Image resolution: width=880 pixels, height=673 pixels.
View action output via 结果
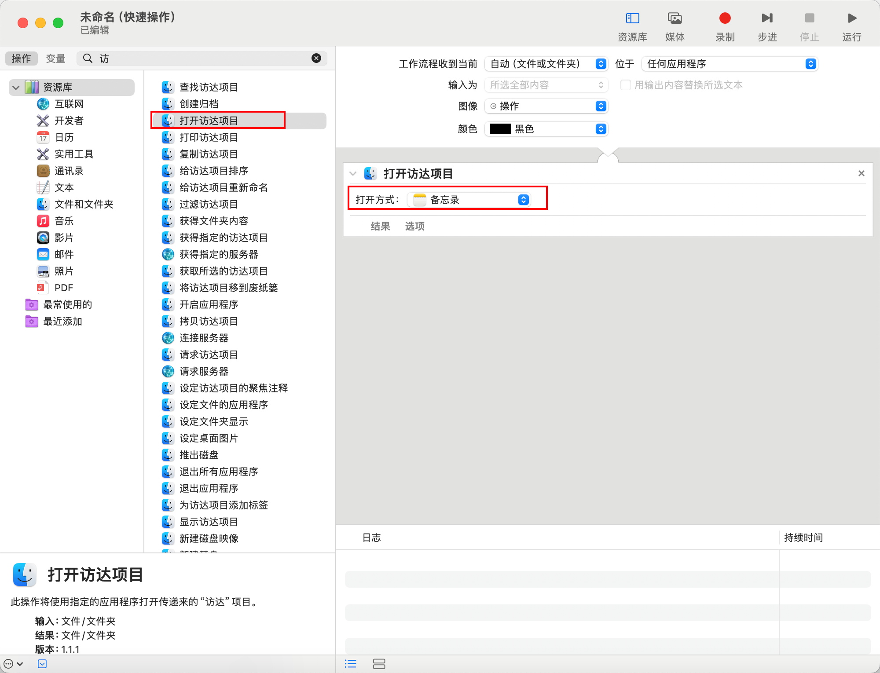click(x=380, y=226)
